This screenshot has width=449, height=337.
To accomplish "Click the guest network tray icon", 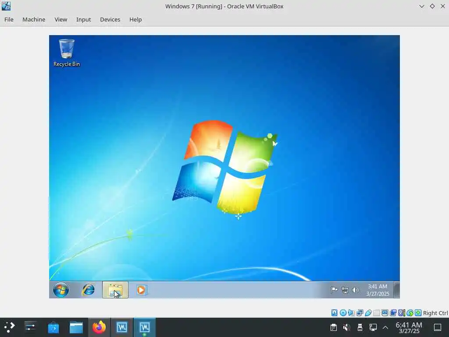I will (345, 290).
